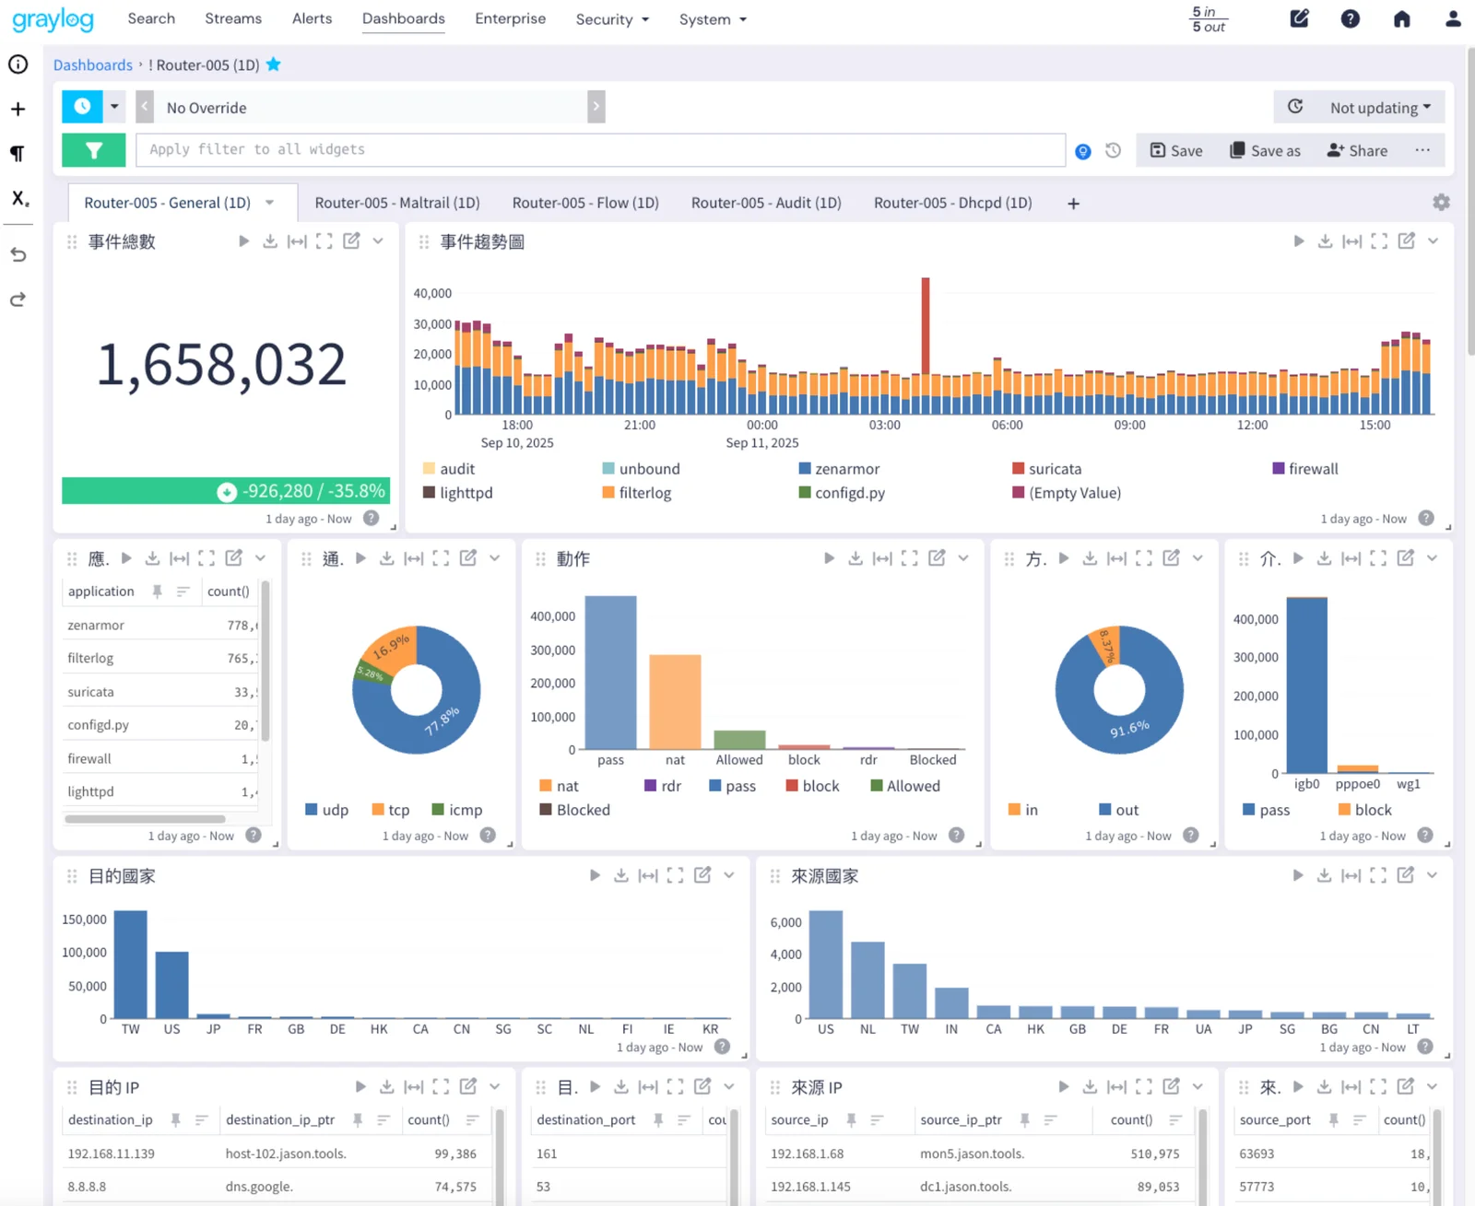
Task: Pin the source_port column
Action: (x=1333, y=1120)
